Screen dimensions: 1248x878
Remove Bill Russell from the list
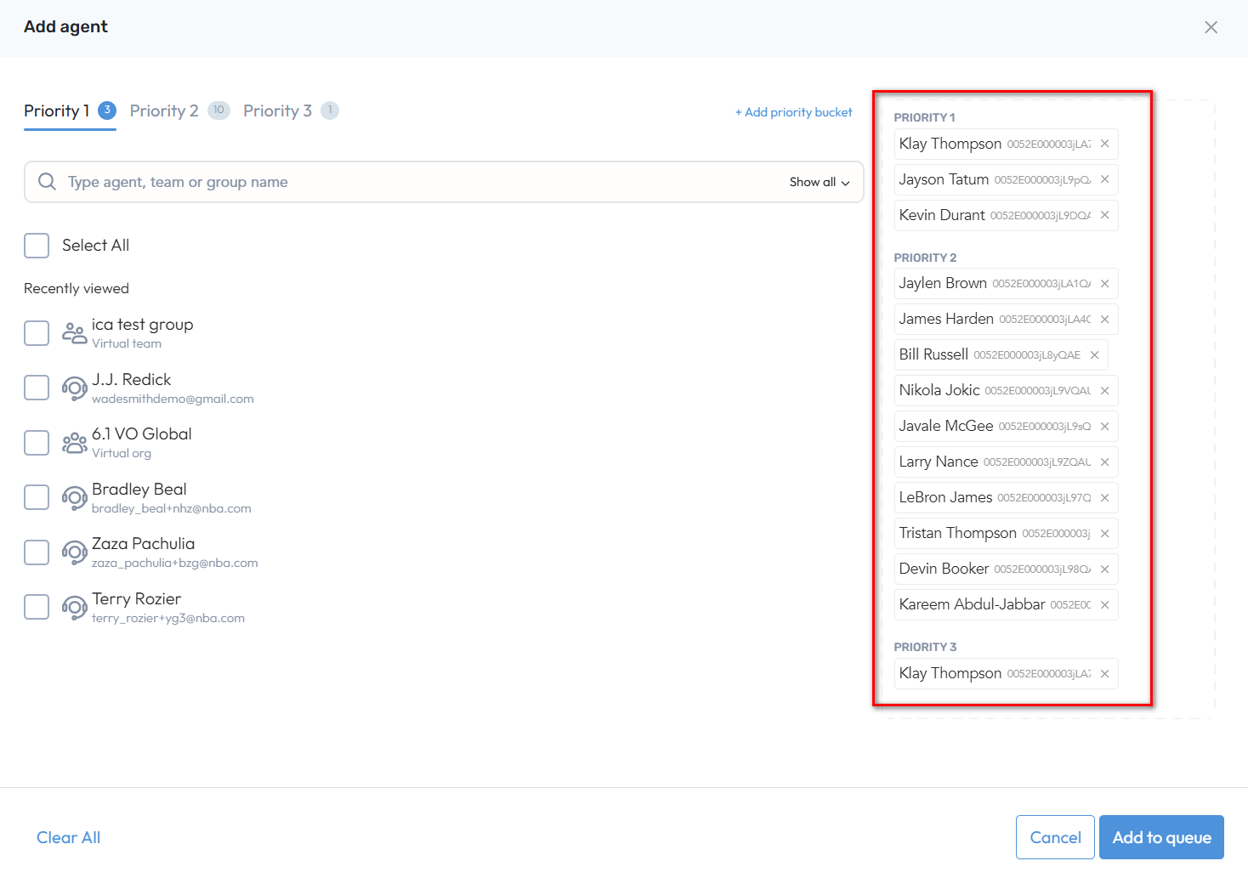click(1094, 354)
